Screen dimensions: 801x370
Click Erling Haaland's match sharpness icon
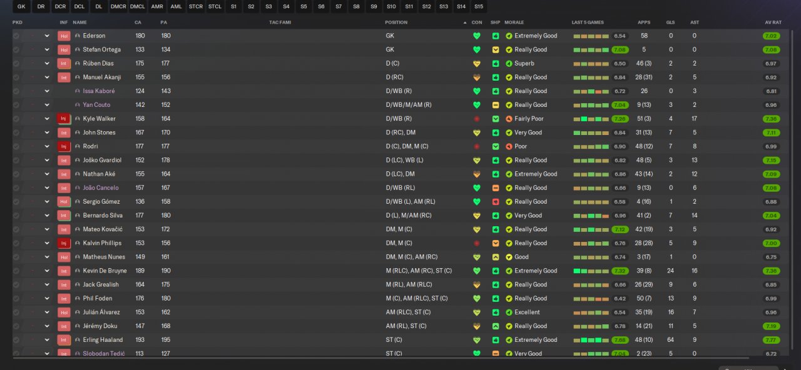[496, 340]
